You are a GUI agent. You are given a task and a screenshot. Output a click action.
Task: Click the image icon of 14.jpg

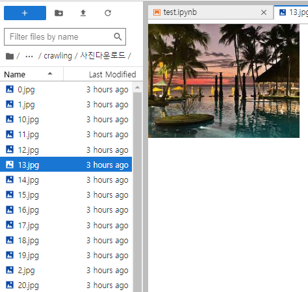tap(10, 179)
